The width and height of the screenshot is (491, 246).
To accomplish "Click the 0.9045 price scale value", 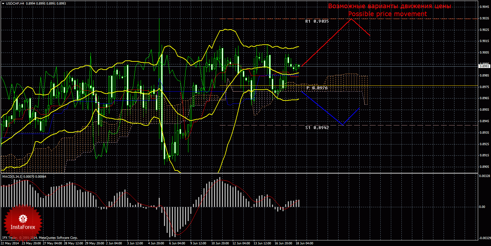I will pos(483,7).
